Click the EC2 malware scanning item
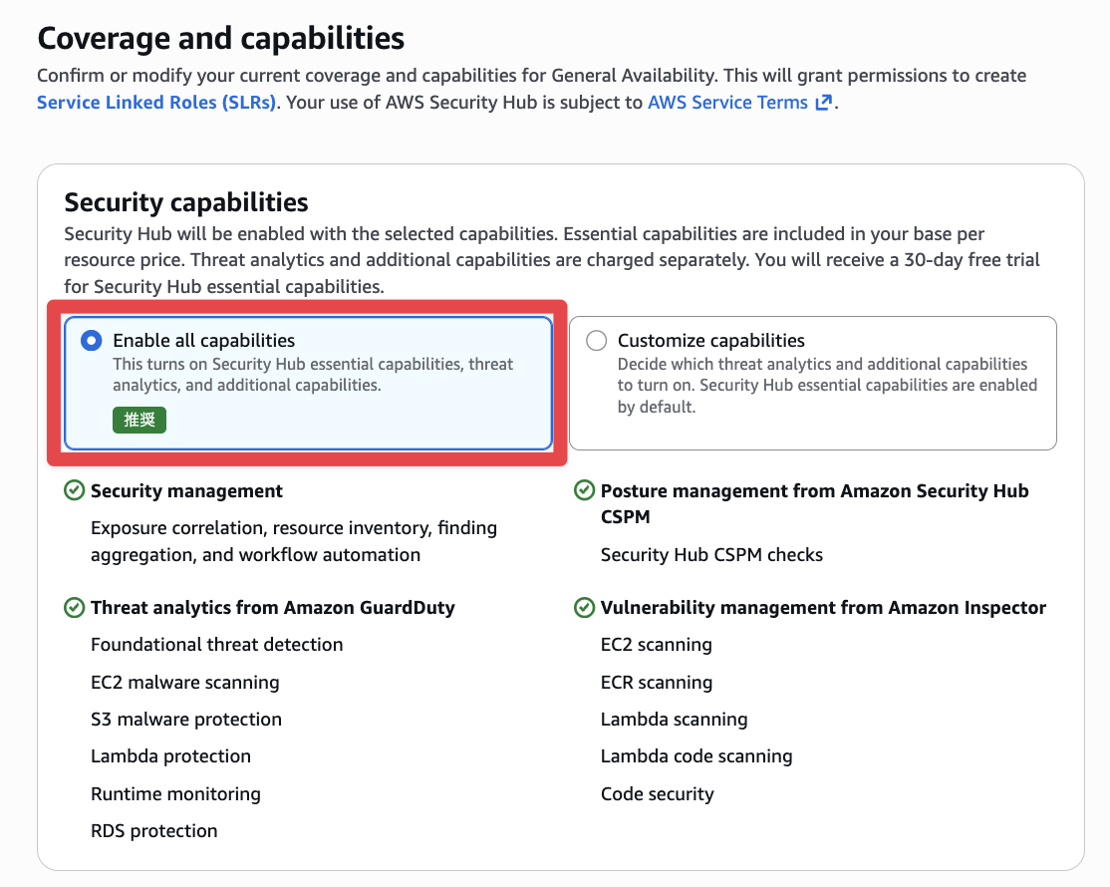The image size is (1110, 887). [184, 683]
